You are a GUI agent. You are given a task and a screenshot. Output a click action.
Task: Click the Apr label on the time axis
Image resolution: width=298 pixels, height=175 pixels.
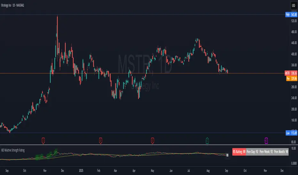134,171
